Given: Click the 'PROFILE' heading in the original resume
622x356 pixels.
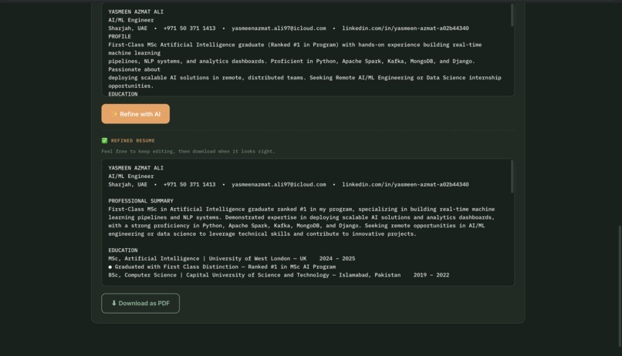Looking at the screenshot, I should [x=120, y=36].
